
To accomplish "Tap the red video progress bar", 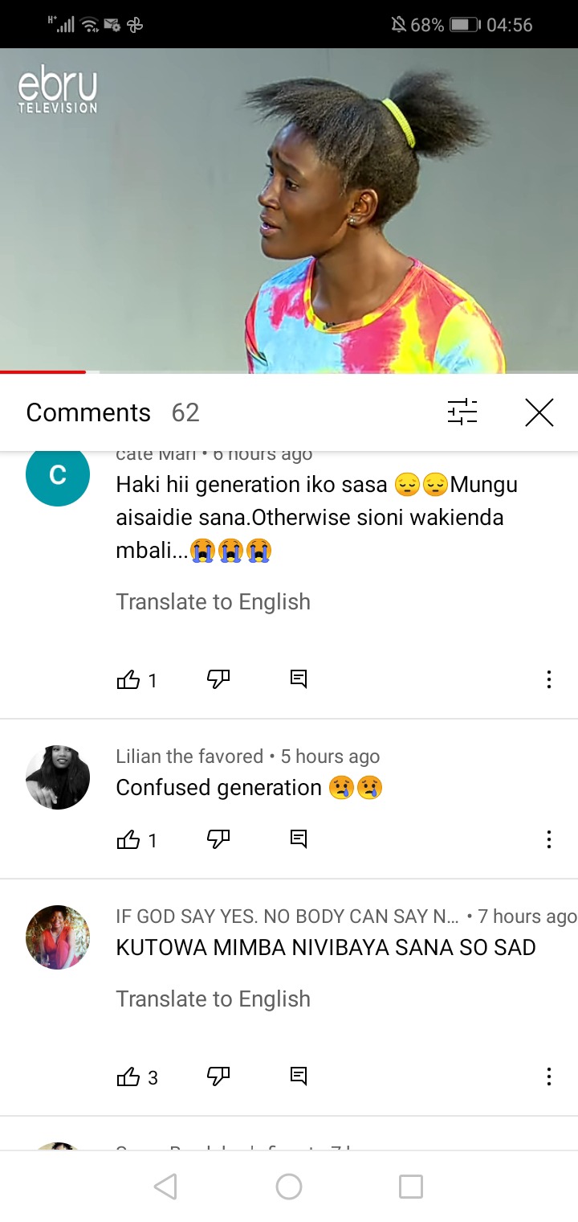I will pyautogui.click(x=43, y=372).
